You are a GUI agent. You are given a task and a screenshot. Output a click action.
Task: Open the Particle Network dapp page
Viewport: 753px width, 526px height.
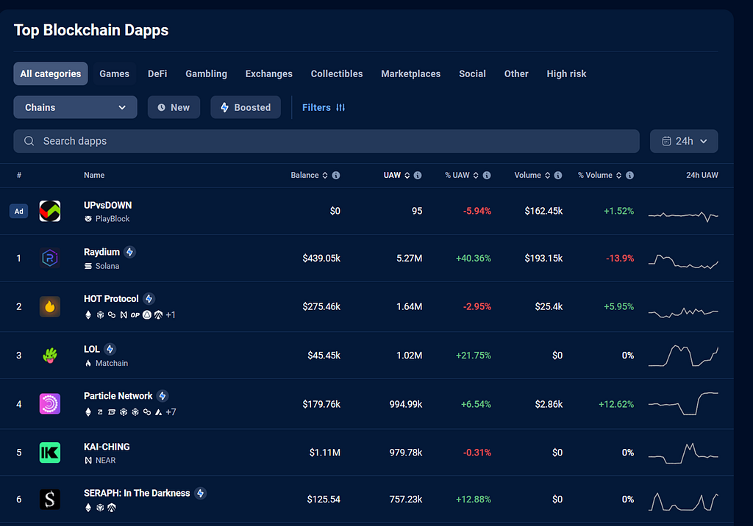click(x=118, y=396)
